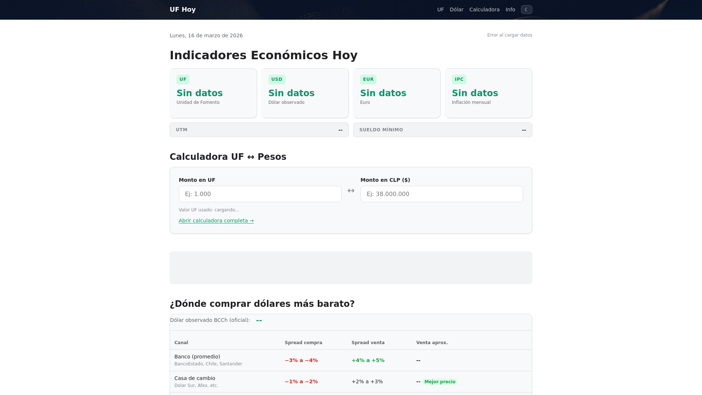This screenshot has height=395, width=702.
Task: Click the date Lunes, 16 de marzo
Action: [206, 35]
